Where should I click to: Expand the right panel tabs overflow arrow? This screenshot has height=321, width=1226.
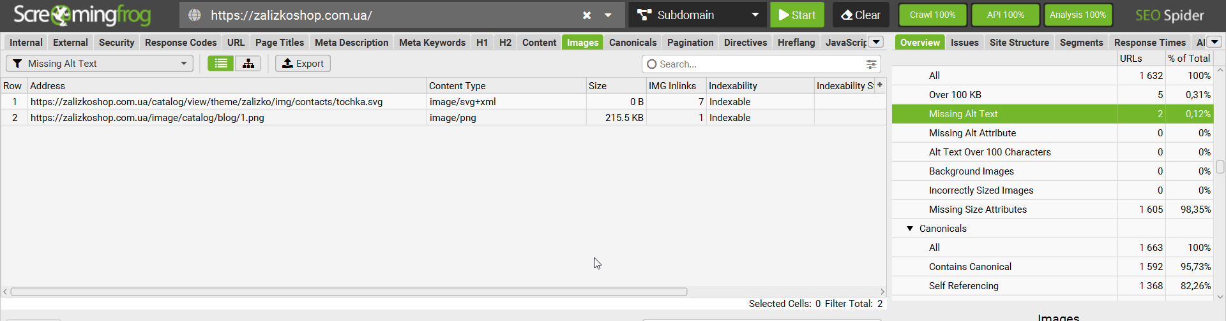pyautogui.click(x=1215, y=42)
